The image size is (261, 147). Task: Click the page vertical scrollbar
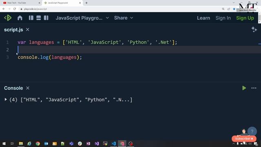click(259, 18)
